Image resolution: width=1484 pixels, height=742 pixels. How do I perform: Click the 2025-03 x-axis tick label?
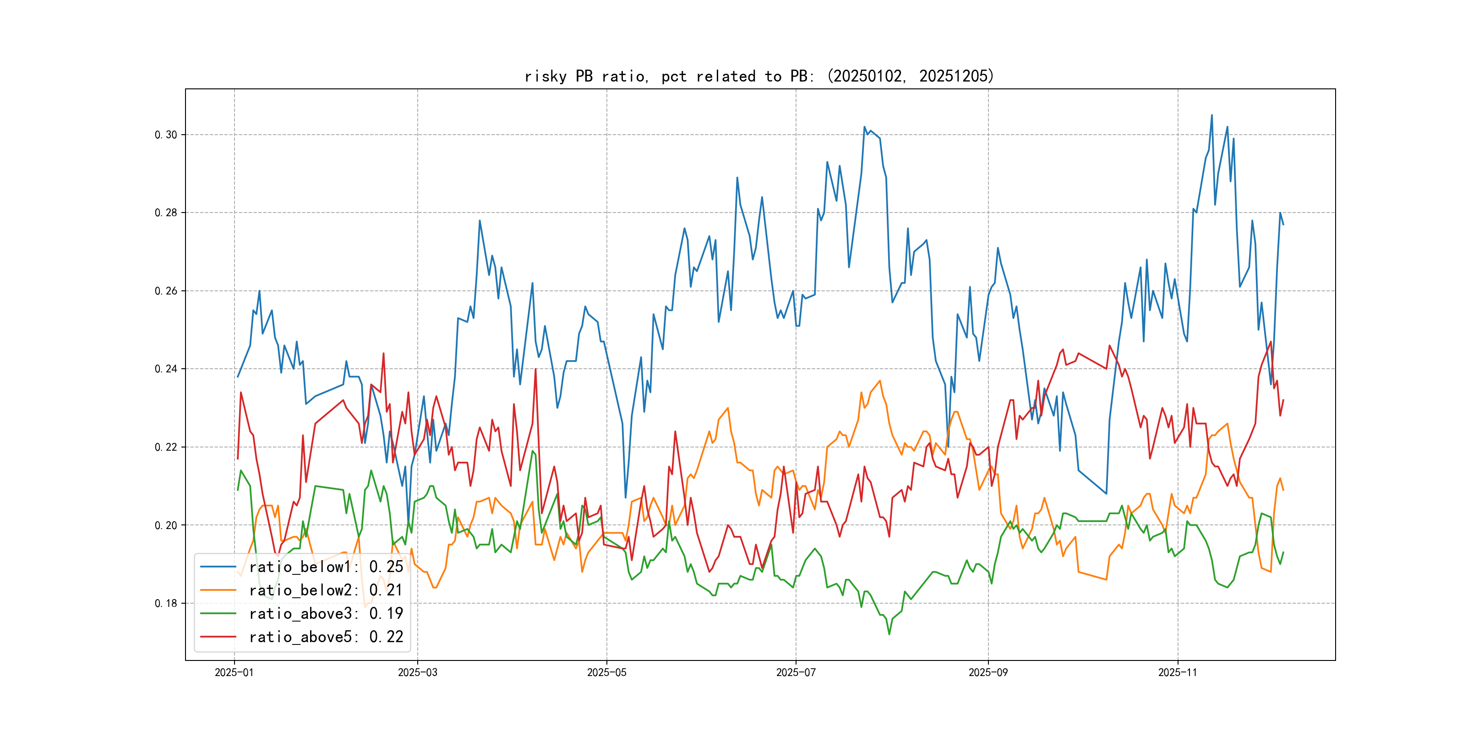(x=417, y=673)
